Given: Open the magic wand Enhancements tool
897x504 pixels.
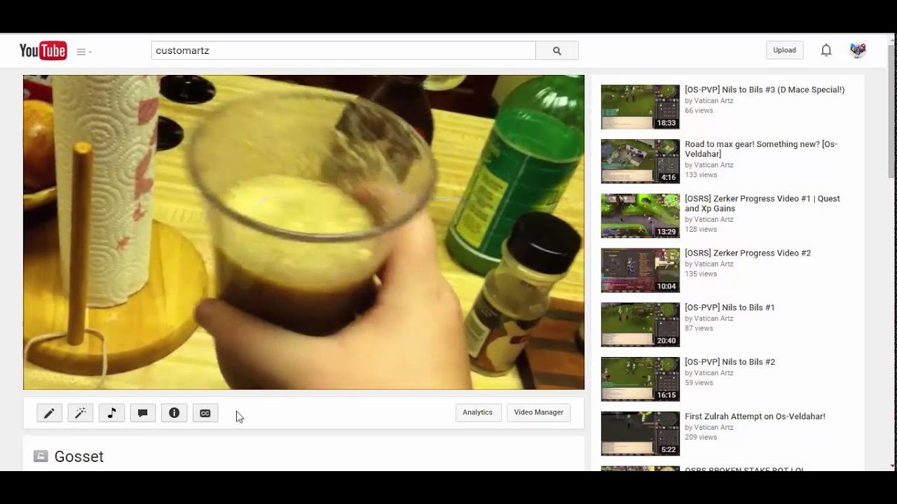Looking at the screenshot, I should [x=81, y=413].
